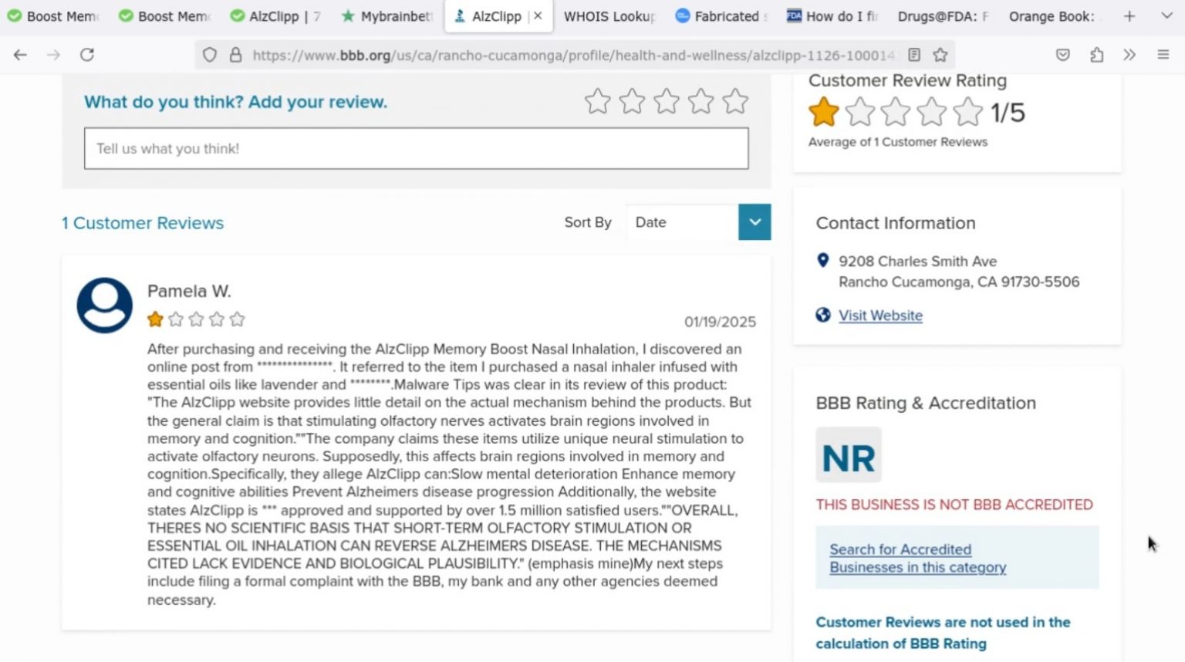Open the Visit Website link
The image size is (1185, 662).
[x=880, y=316]
